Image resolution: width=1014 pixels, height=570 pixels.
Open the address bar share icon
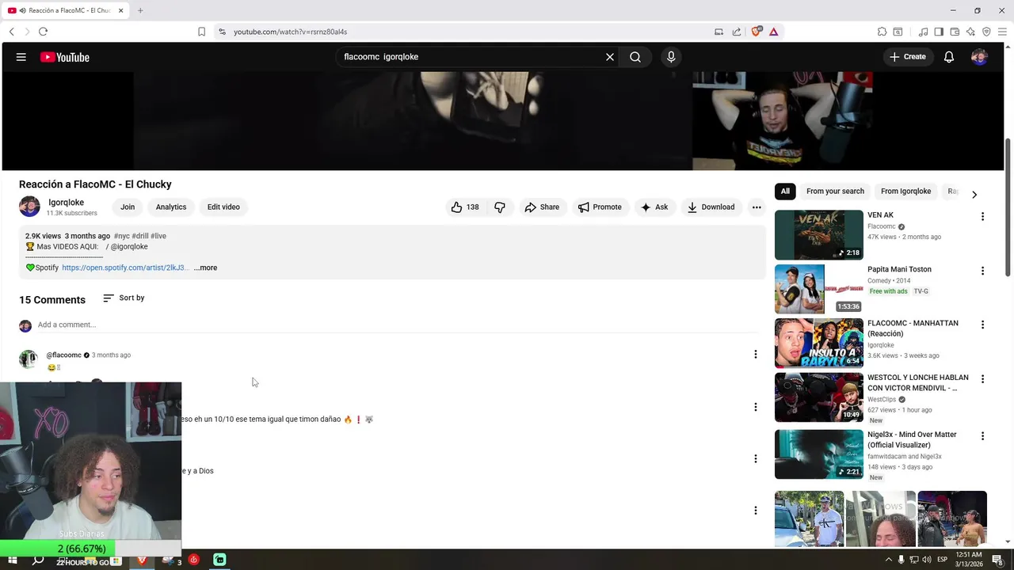pos(737,32)
